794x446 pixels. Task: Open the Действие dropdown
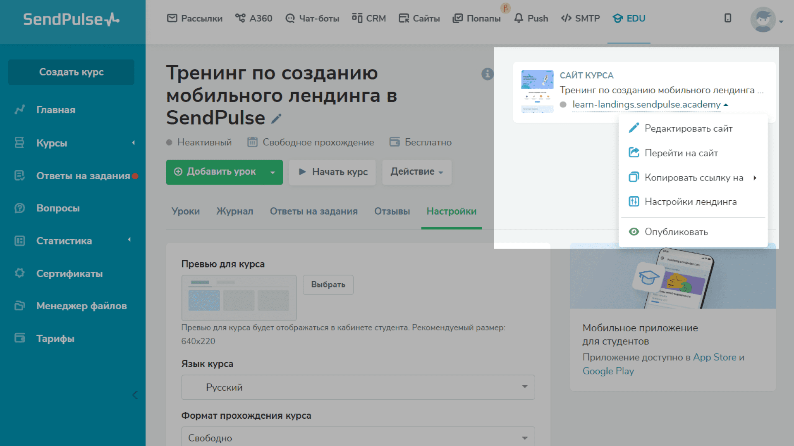(x=416, y=172)
